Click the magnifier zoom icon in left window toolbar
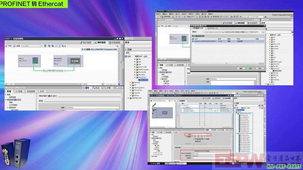The width and height of the screenshot is (303, 170). point(63,46)
